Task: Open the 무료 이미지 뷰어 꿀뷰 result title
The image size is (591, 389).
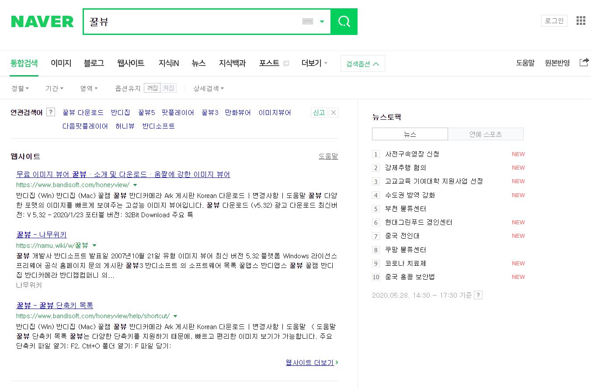Action: (x=123, y=174)
